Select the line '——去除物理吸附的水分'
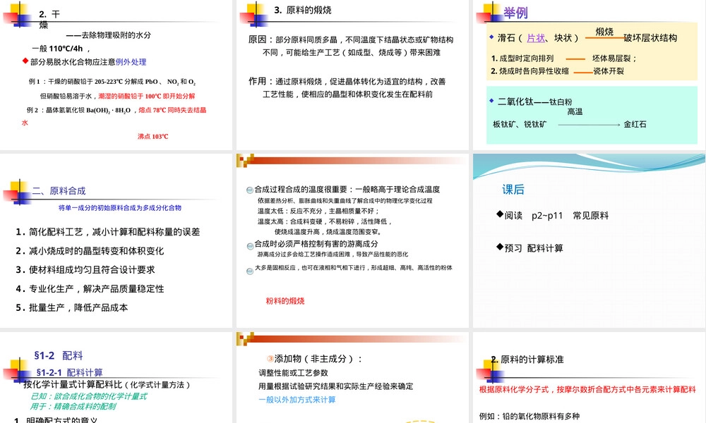 pyautogui.click(x=109, y=35)
